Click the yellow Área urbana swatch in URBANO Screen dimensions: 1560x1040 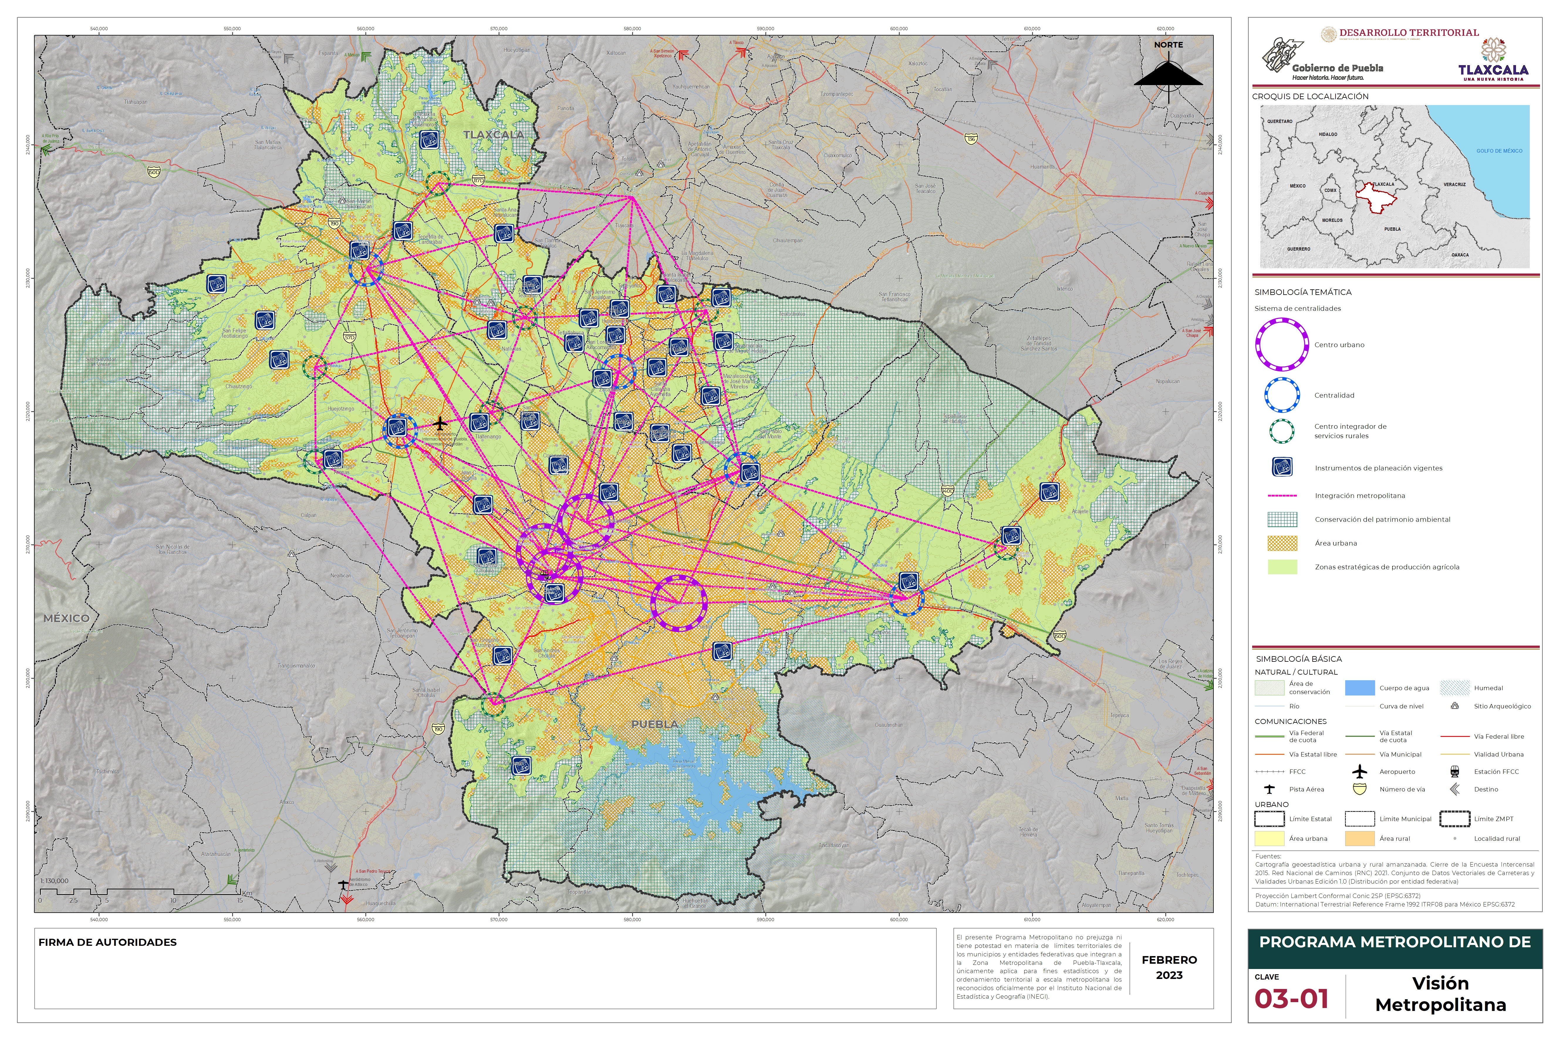[x=1269, y=838]
